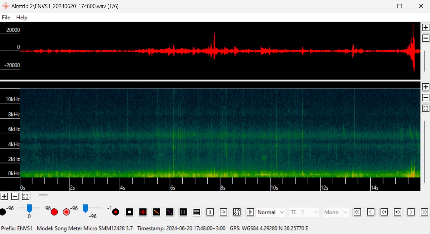Click the white dot on black toolbar icon
The image size is (430, 234).
pyautogui.click(x=130, y=212)
